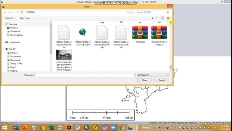Open the Zoom app from the taskbar
Image resolution: width=232 pixels, height=131 pixels.
point(113,128)
